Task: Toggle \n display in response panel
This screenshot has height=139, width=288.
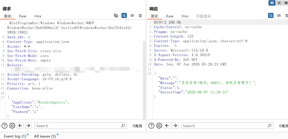Action: (279, 15)
